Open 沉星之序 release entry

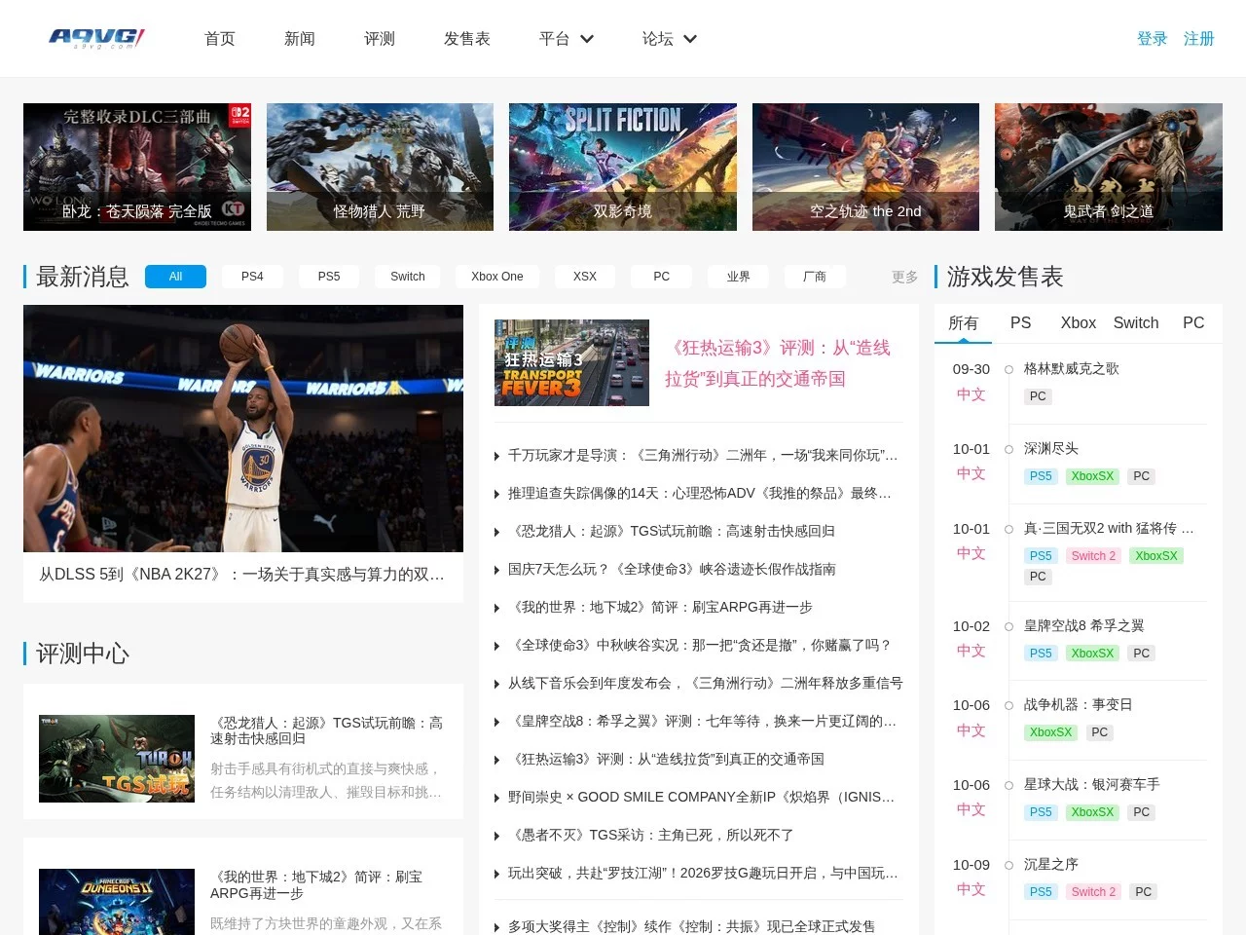[1051, 865]
